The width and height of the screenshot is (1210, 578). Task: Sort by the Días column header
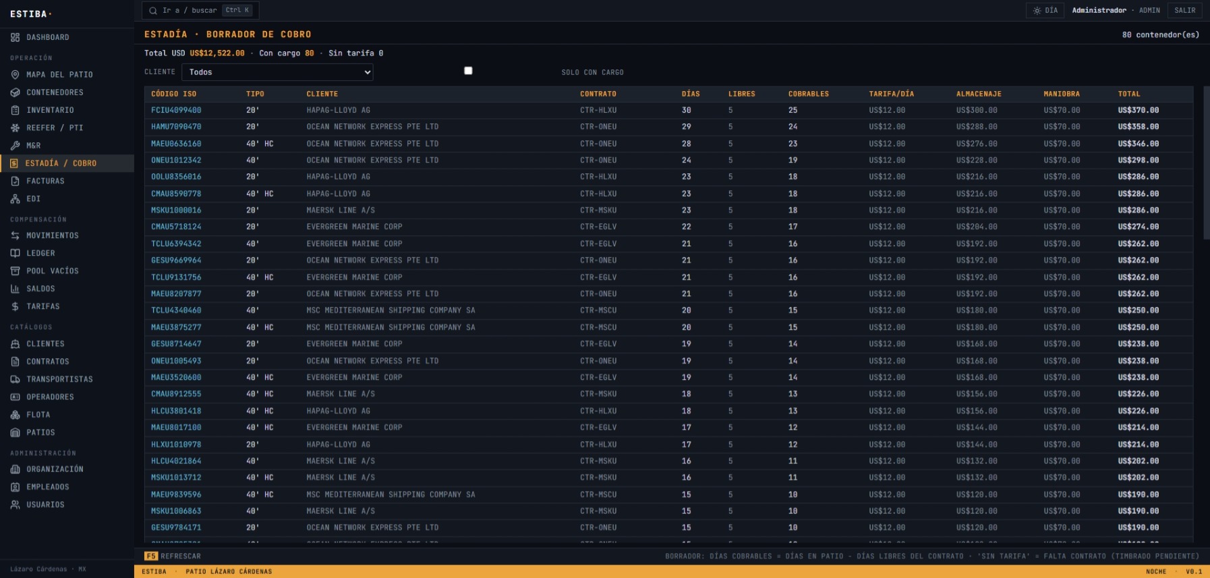[691, 94]
